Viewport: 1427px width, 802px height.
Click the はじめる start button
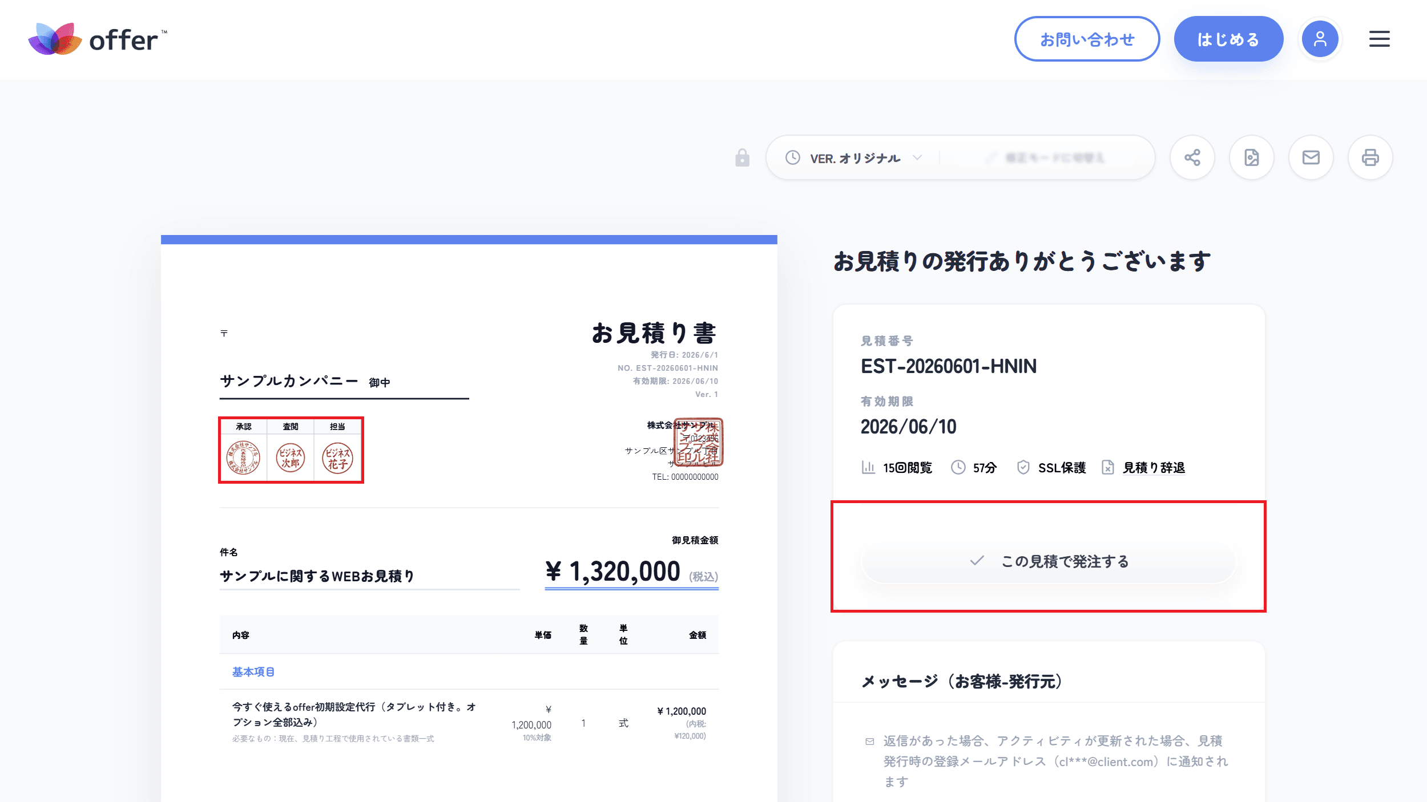click(1228, 39)
